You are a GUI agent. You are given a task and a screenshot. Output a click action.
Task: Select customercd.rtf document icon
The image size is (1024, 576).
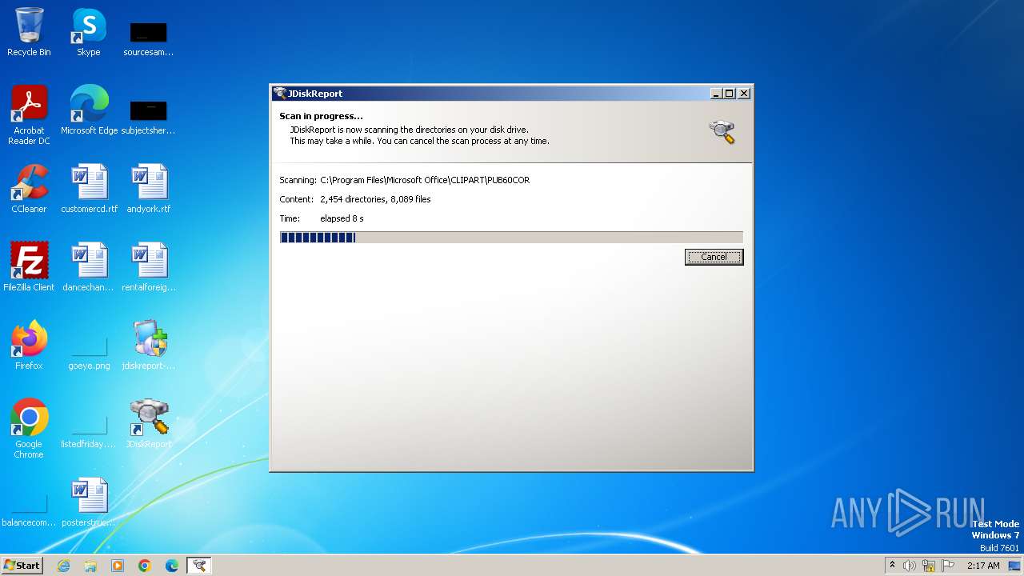tap(89, 189)
